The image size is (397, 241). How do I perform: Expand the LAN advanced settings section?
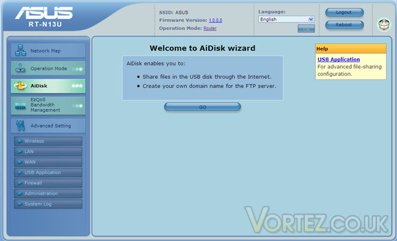(x=48, y=151)
